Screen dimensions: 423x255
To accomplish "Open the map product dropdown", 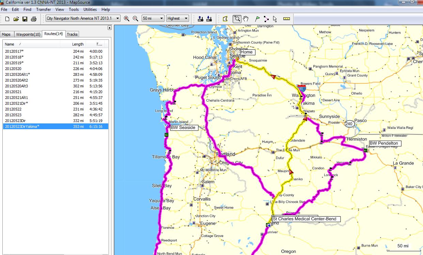I will click(x=117, y=18).
